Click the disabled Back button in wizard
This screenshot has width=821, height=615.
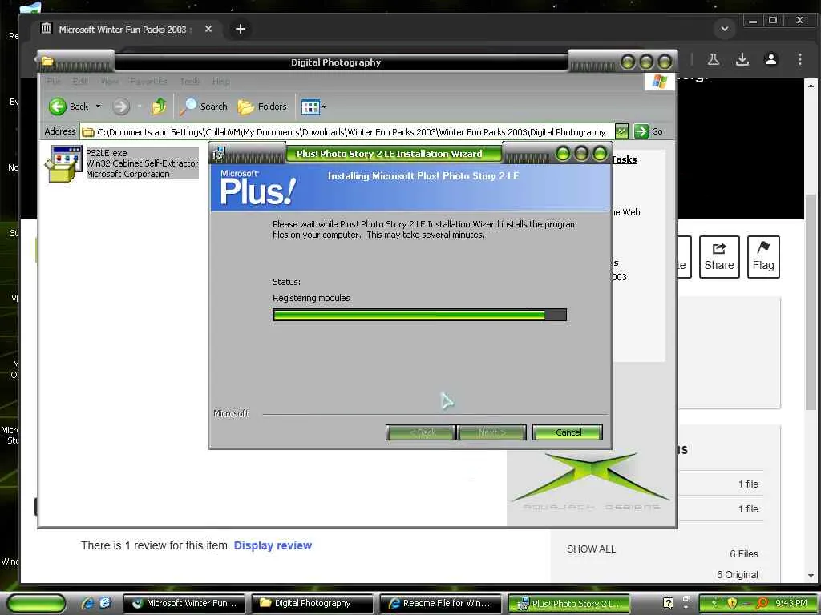(420, 432)
